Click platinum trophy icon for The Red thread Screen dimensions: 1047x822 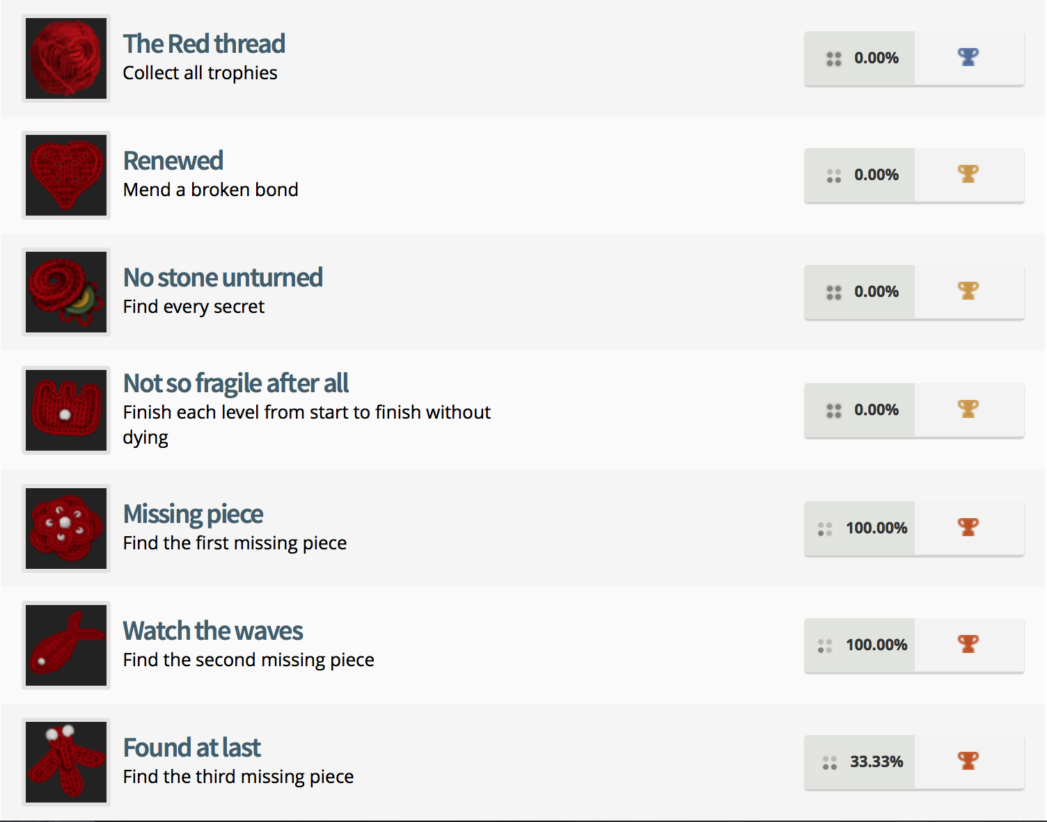(968, 57)
